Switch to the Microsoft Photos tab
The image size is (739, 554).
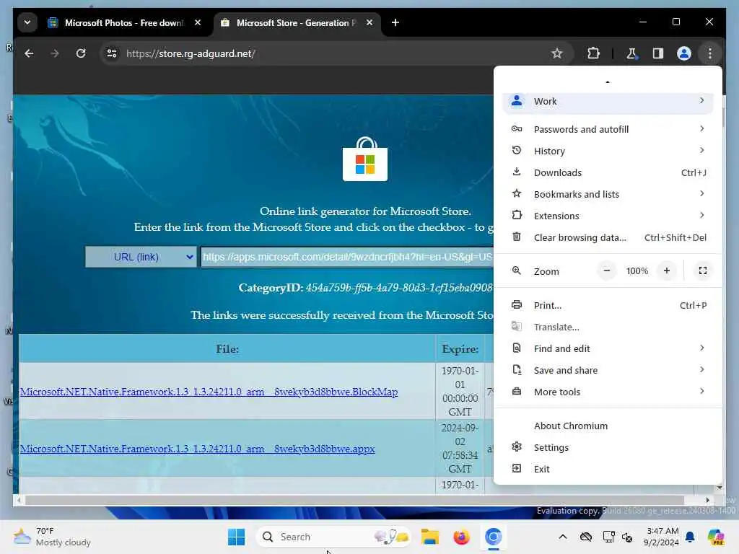125,22
